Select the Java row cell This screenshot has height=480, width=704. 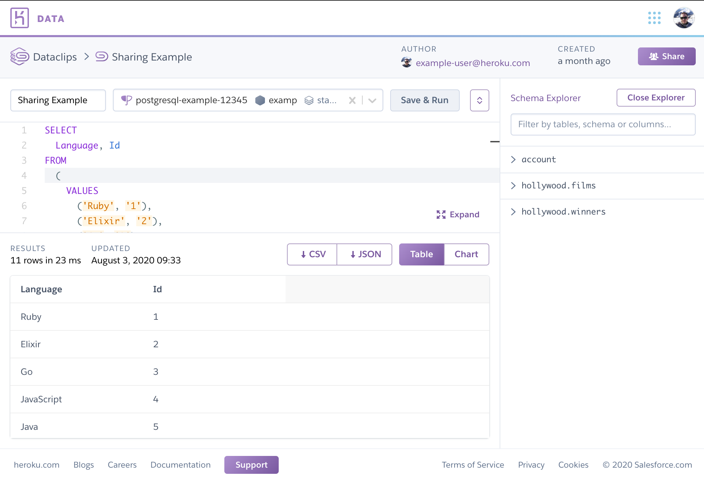29,427
